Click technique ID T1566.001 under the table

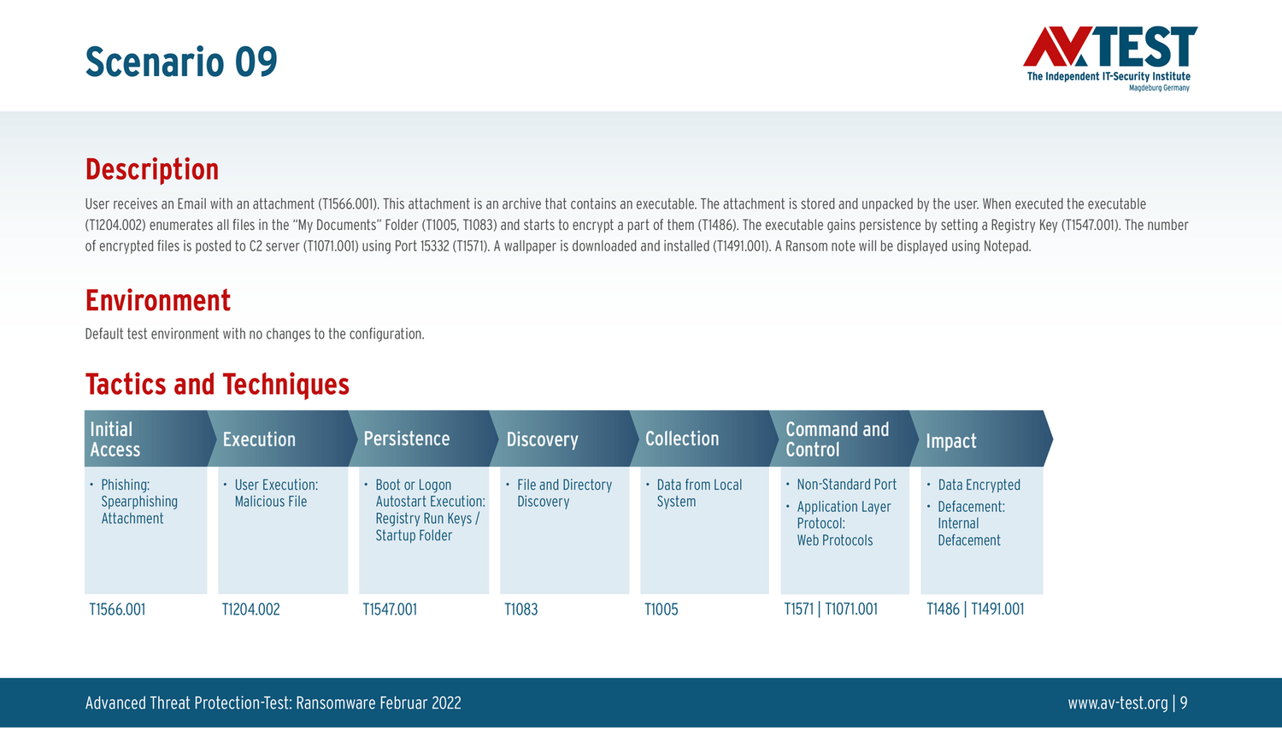tap(117, 609)
